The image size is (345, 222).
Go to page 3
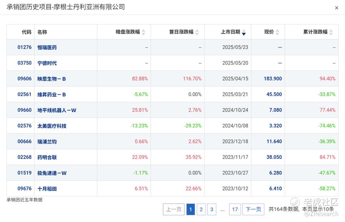(212, 209)
